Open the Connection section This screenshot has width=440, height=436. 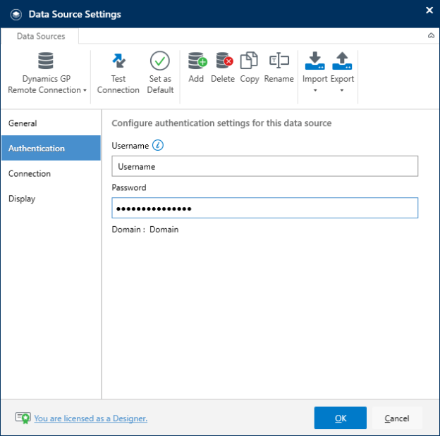tap(51, 173)
